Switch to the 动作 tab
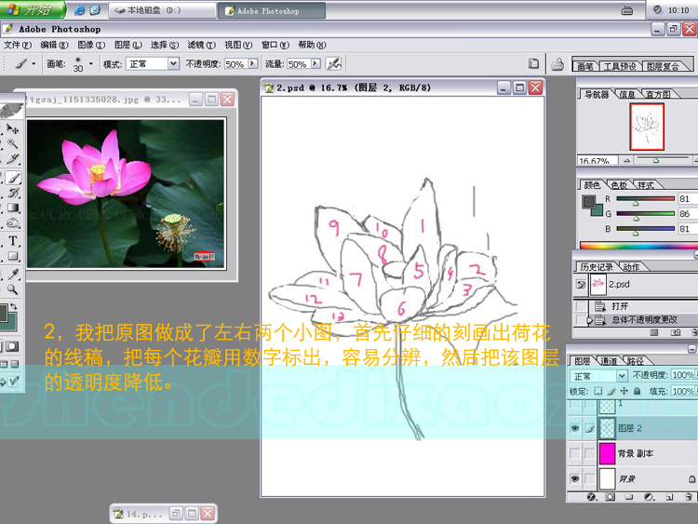This screenshot has height=524, width=698. coord(631,267)
